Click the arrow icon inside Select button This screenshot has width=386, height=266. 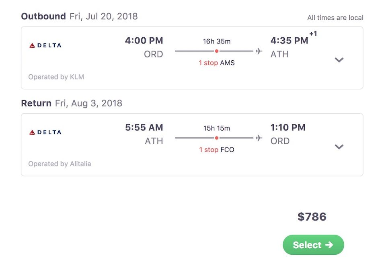pos(329,245)
